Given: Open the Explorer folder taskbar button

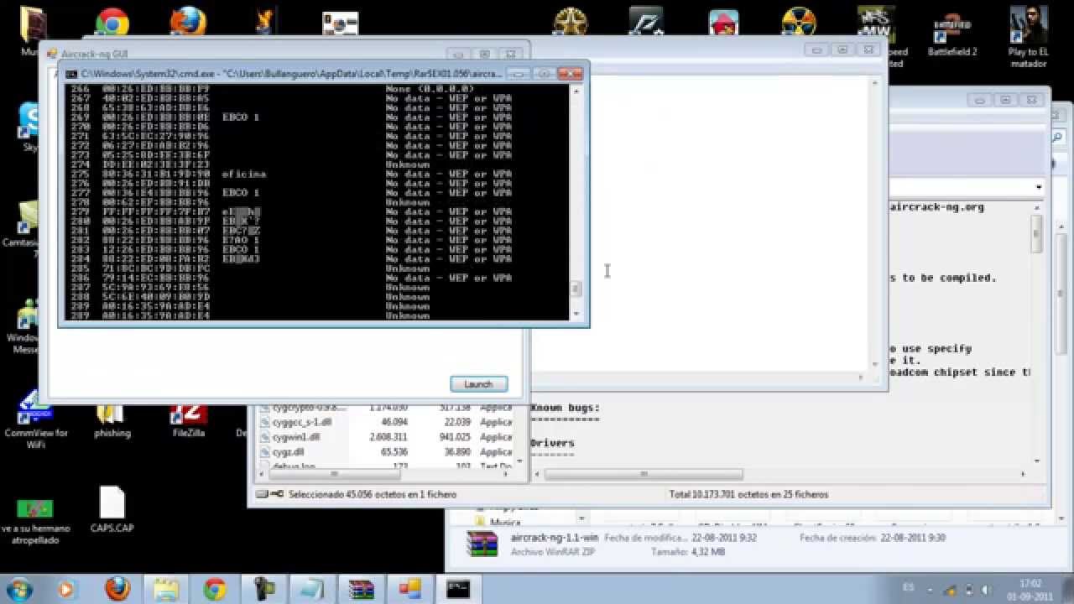Looking at the screenshot, I should point(166,589).
